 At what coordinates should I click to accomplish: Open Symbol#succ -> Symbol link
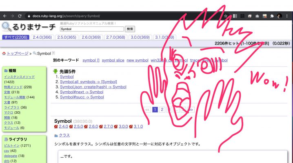[x=82, y=97]
